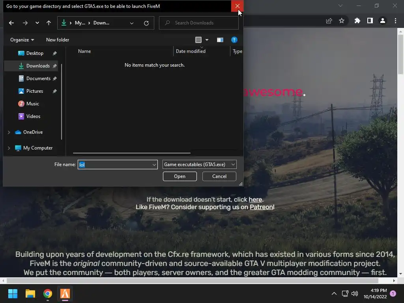The height and width of the screenshot is (303, 404).
Task: Click the Cancel button
Action: (219, 176)
